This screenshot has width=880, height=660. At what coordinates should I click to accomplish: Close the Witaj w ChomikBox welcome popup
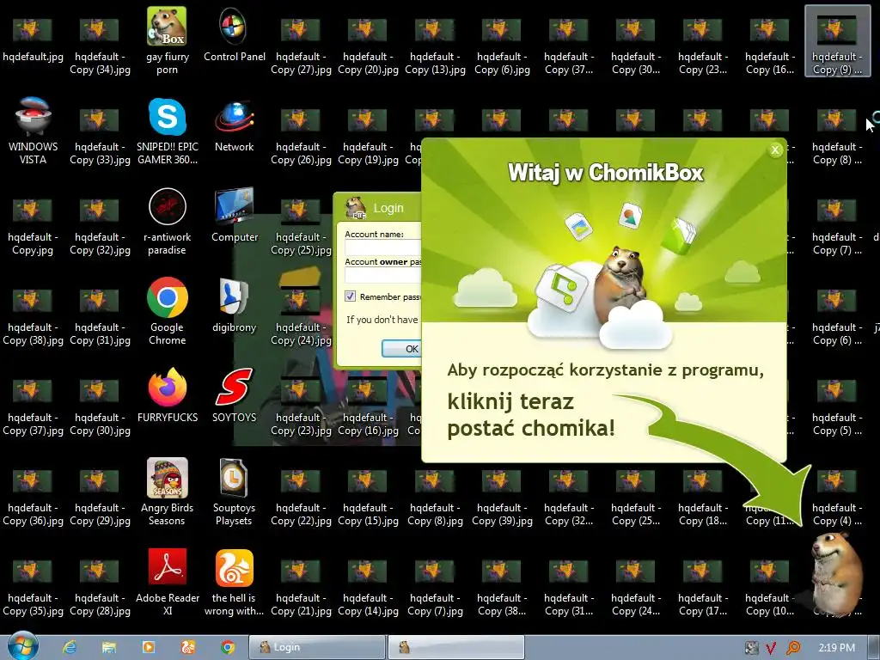click(x=775, y=150)
